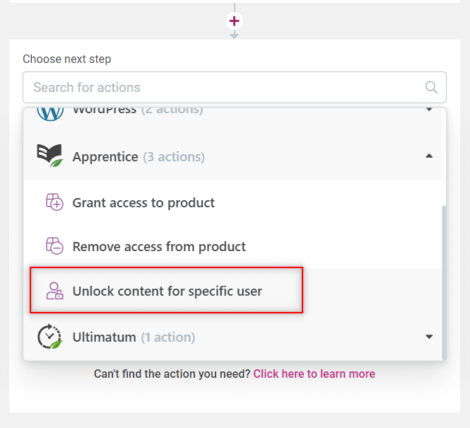Click the Apprentice book logo icon

[x=50, y=156]
